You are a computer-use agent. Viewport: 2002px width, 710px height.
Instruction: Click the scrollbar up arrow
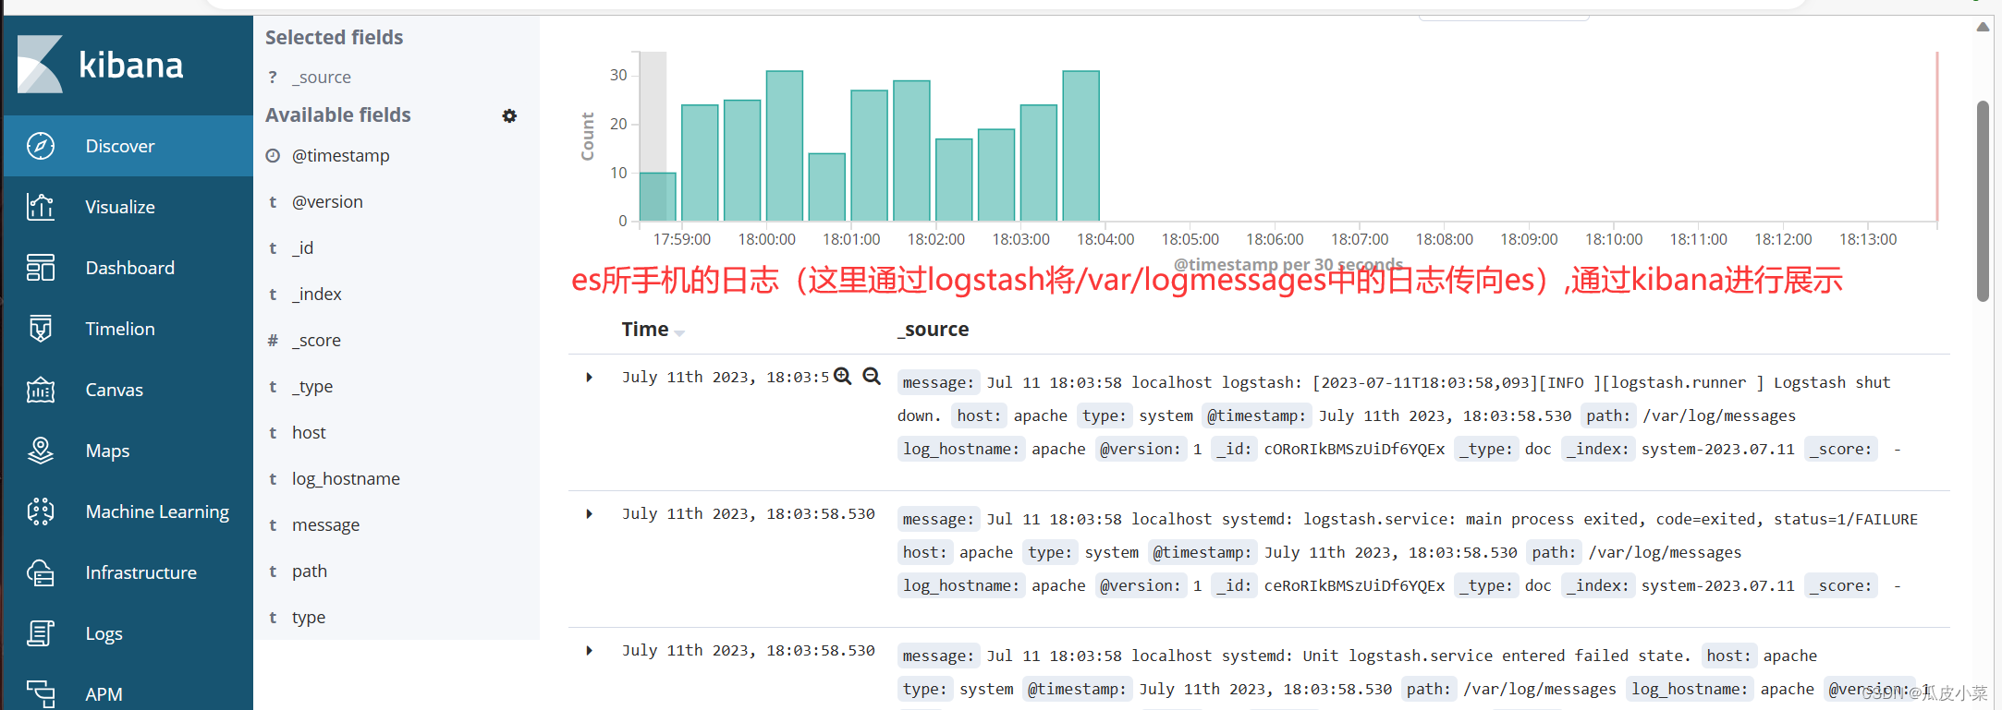[x=1983, y=27]
